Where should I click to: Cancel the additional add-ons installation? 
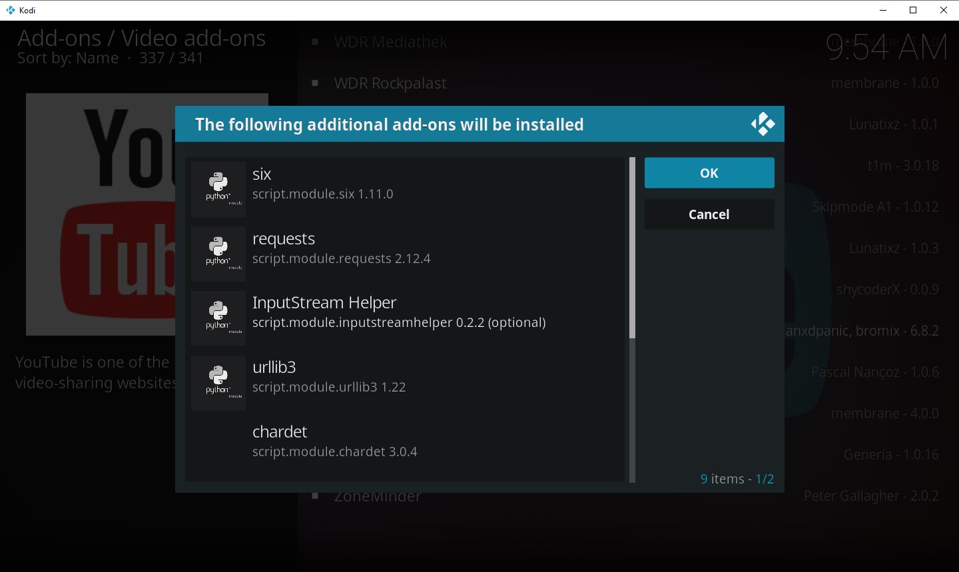tap(709, 214)
